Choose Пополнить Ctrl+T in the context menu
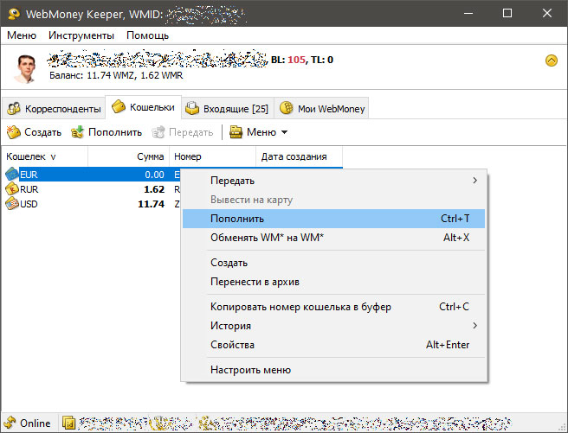The height and width of the screenshot is (433, 568). tap(333, 219)
